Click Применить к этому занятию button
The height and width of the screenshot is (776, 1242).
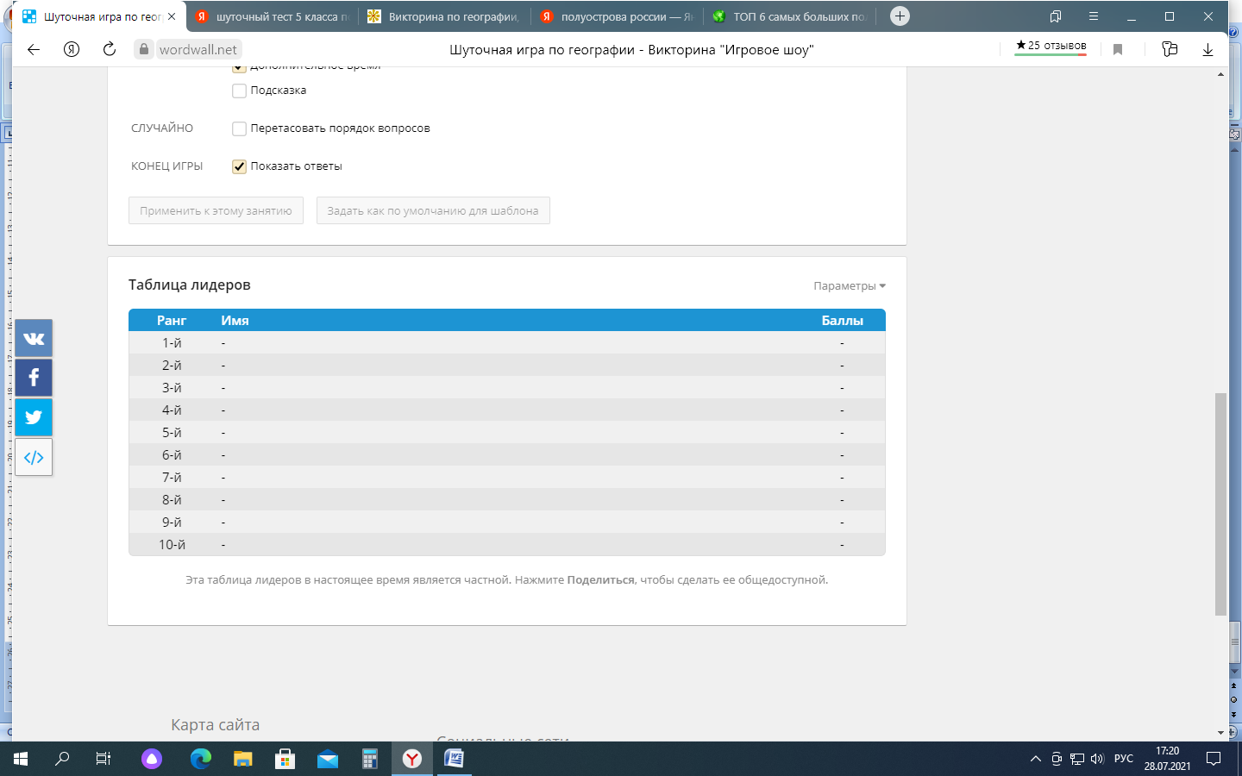click(216, 210)
